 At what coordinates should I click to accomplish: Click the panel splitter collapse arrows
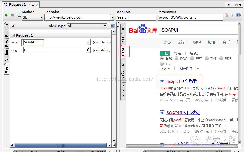tap(118, 25)
